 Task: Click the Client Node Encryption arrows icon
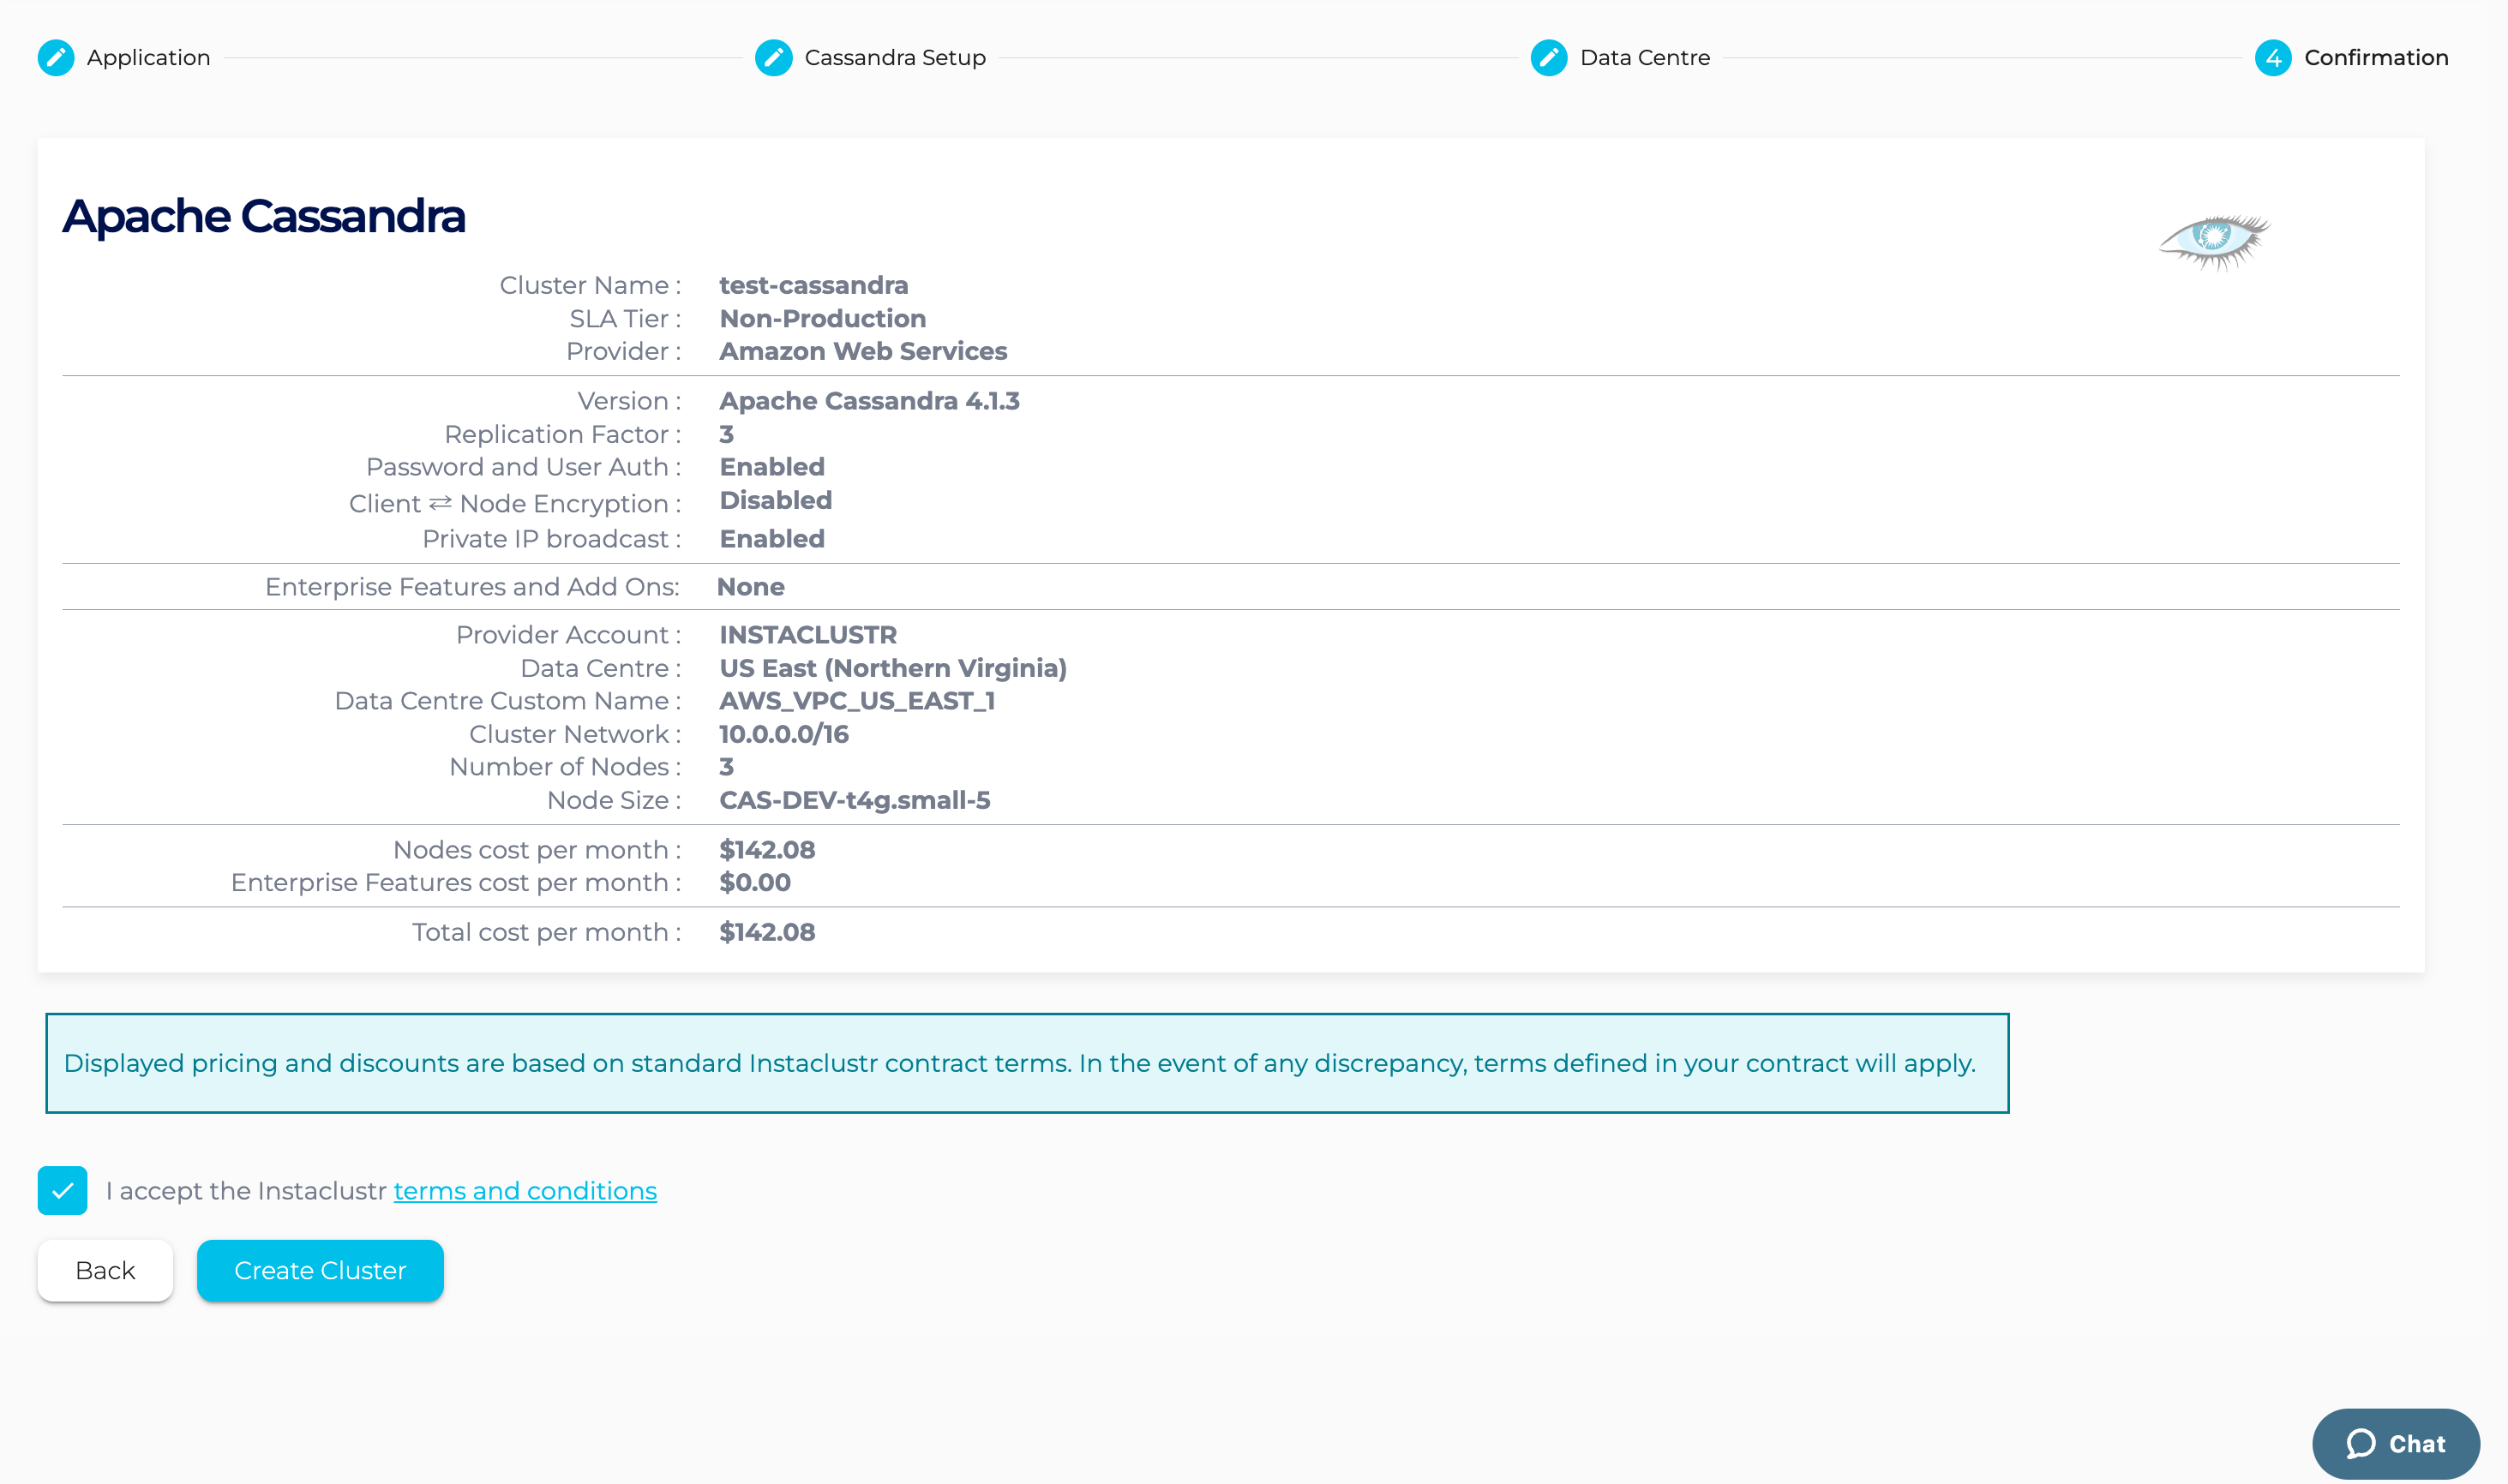[x=441, y=503]
